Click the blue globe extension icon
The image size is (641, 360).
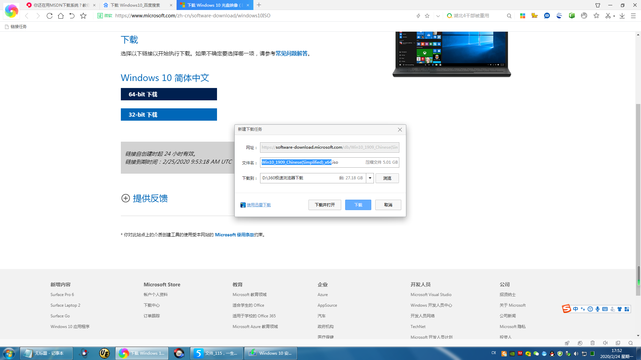click(559, 16)
